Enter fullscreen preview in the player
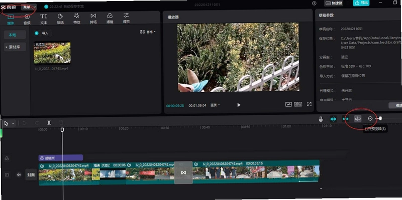402x200 pixels. pyautogui.click(x=309, y=104)
